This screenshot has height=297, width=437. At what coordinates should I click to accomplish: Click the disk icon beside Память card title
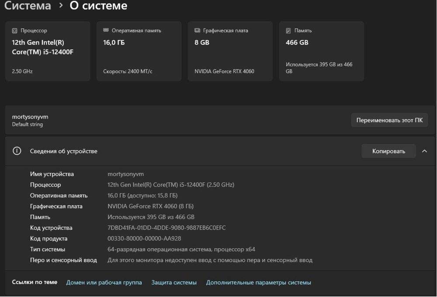click(x=288, y=31)
